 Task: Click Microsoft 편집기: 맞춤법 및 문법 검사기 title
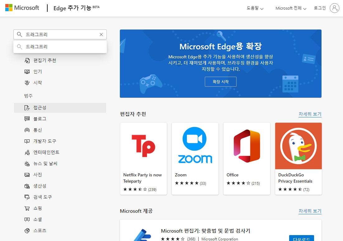(205, 231)
